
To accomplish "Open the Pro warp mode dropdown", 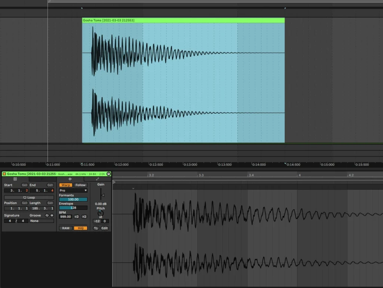I will 73,190.
